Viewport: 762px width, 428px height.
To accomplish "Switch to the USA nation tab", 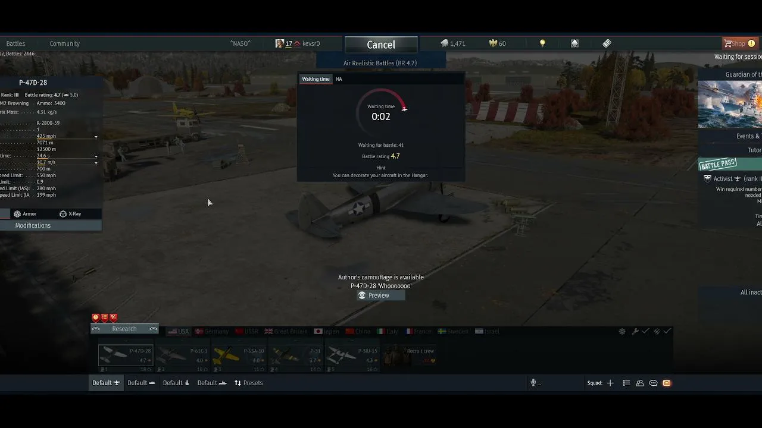I will coord(178,332).
